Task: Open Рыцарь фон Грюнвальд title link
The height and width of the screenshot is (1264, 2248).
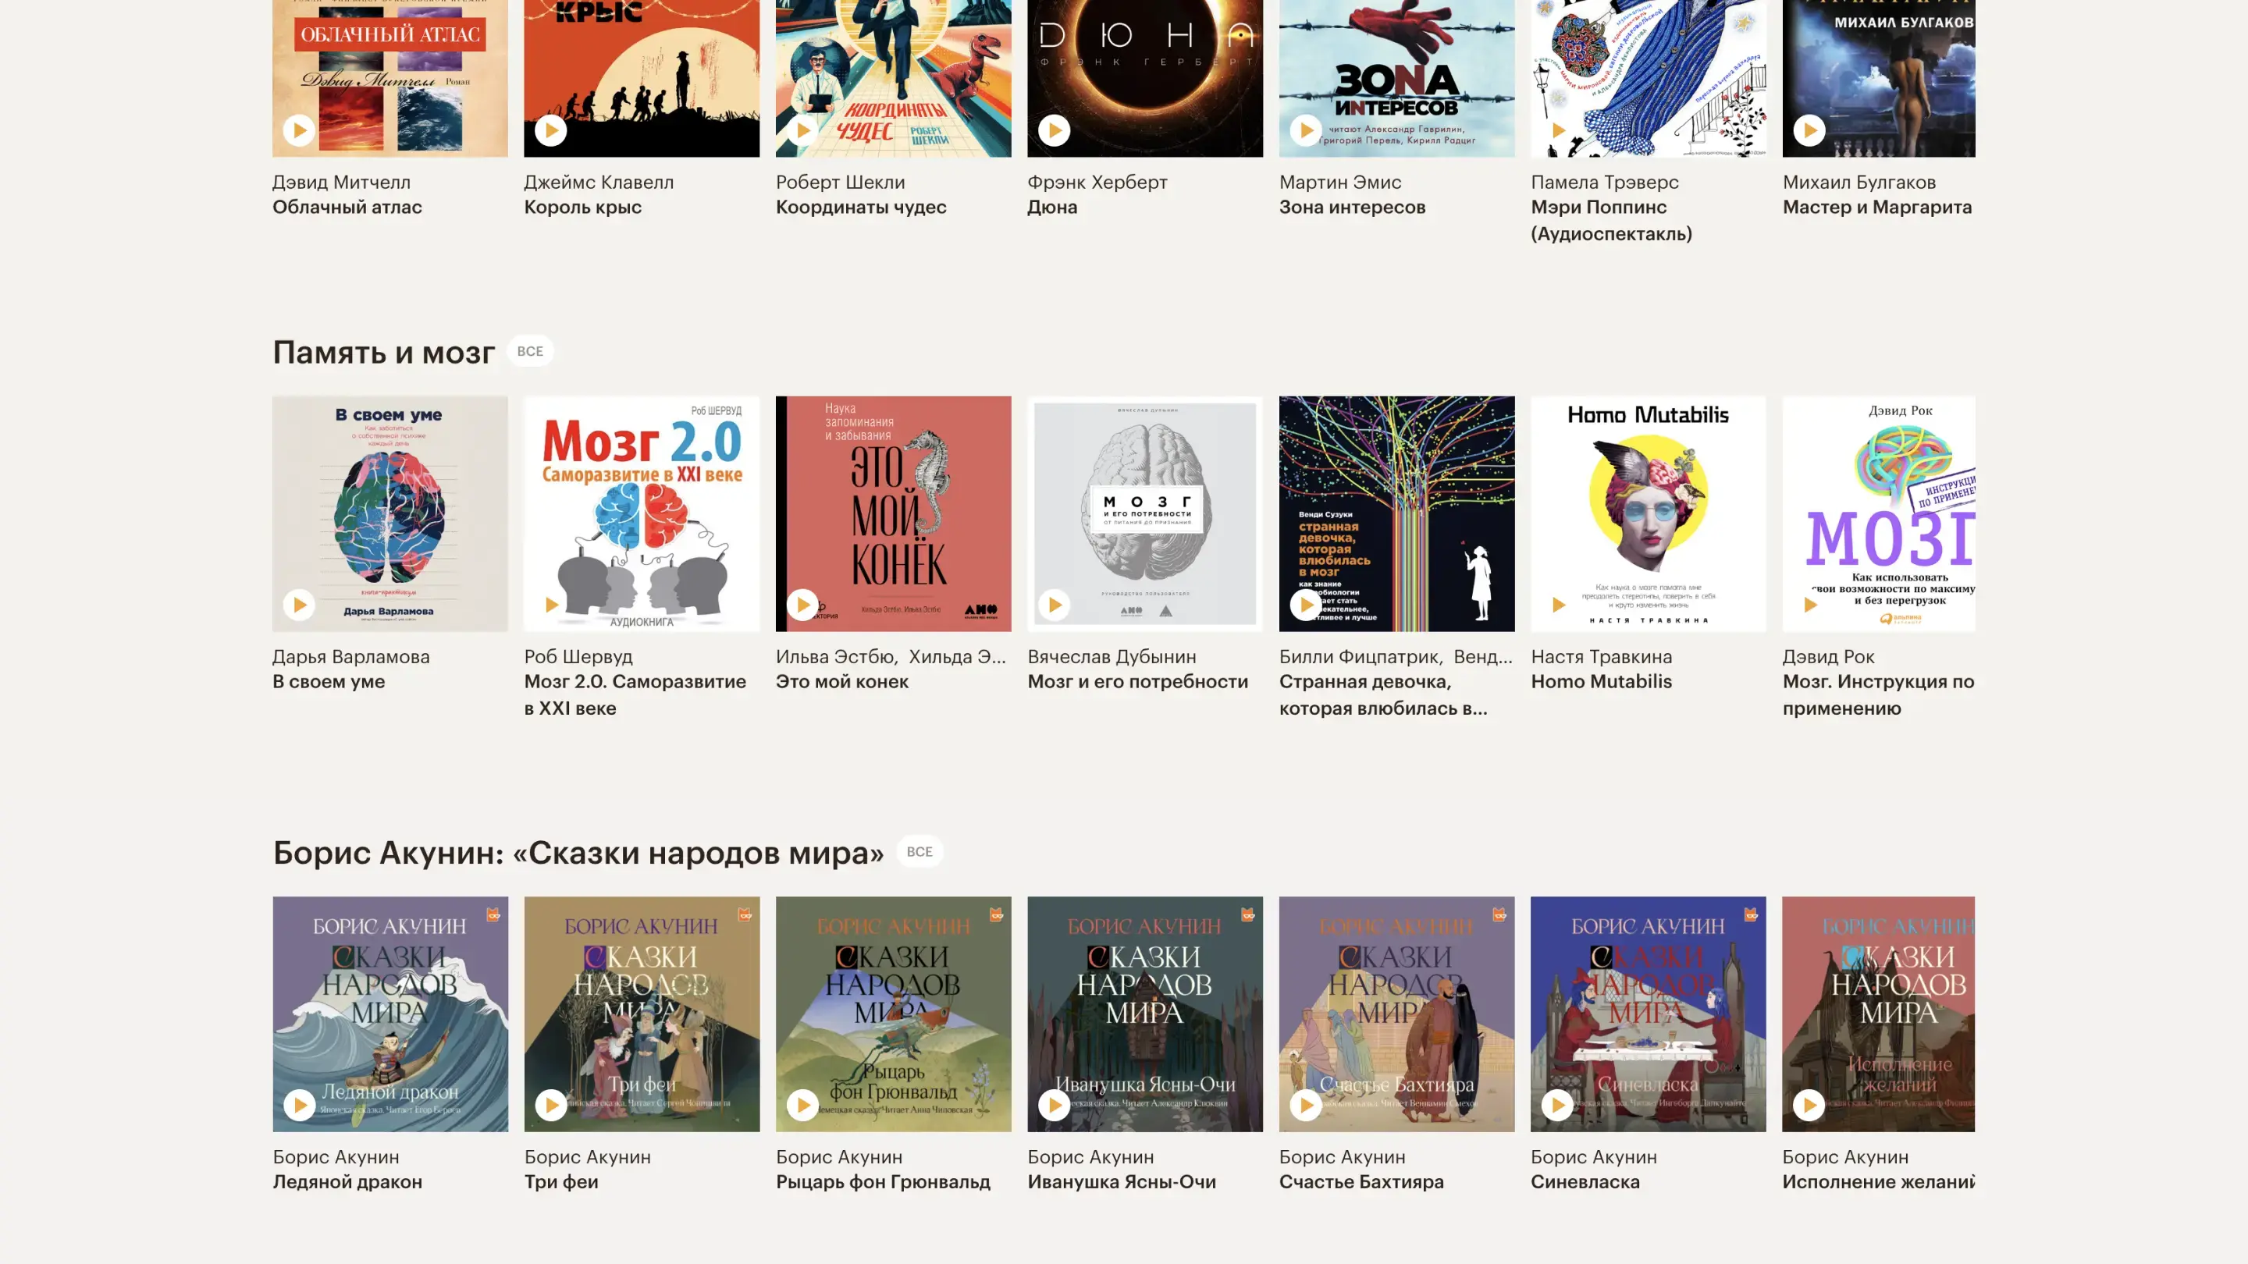Action: pyautogui.click(x=882, y=1181)
